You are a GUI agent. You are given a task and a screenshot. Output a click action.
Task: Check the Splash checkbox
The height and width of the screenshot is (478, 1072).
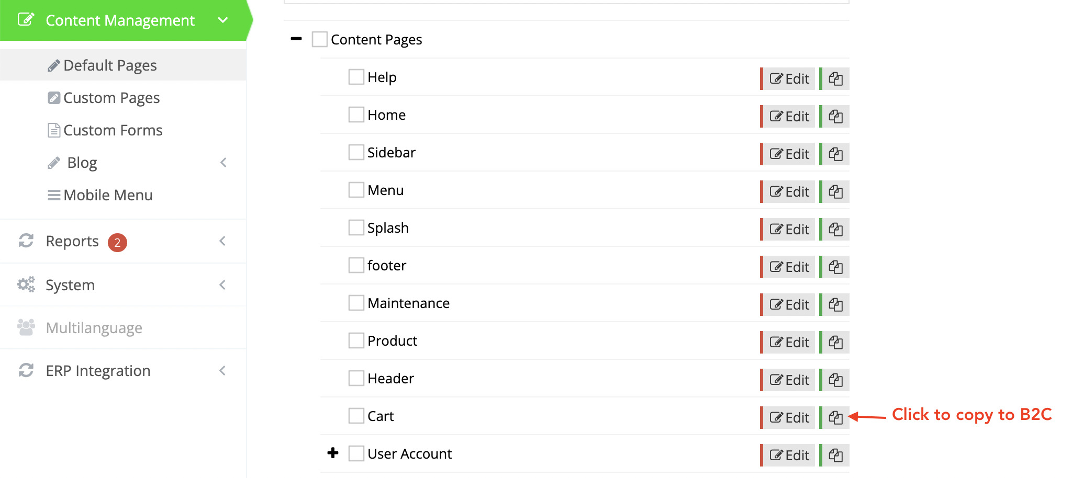[356, 227]
